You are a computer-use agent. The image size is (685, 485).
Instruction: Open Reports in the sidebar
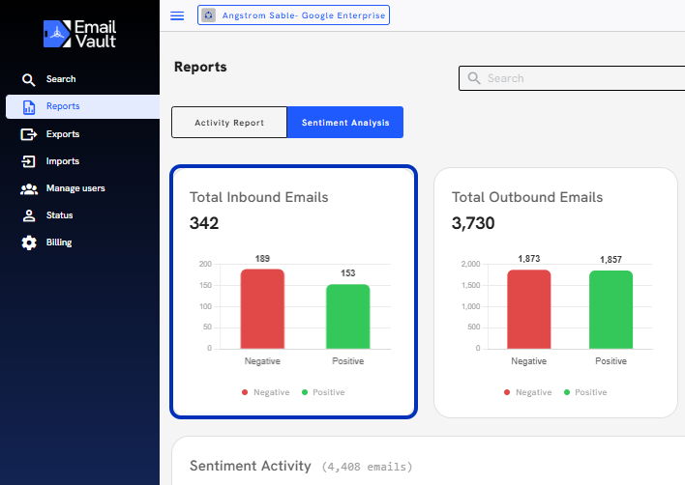(x=82, y=106)
